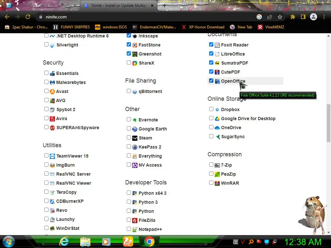Click the WinRAR books icon
The width and height of the screenshot is (331, 248).
point(217,183)
